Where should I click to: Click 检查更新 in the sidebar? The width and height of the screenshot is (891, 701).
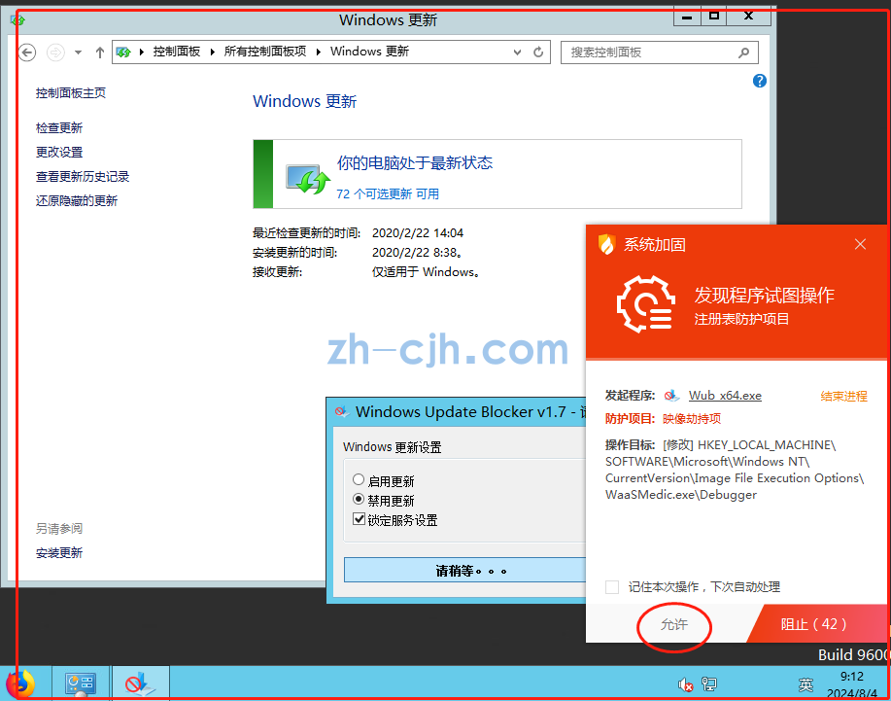coord(59,128)
